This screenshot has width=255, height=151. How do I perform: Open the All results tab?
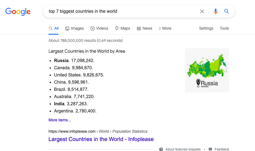54,29
